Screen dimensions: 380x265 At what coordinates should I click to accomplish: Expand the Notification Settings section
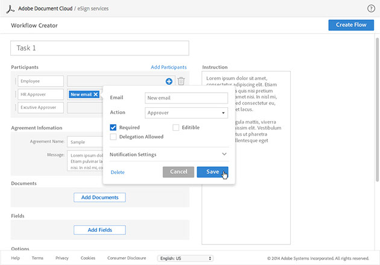coord(224,154)
